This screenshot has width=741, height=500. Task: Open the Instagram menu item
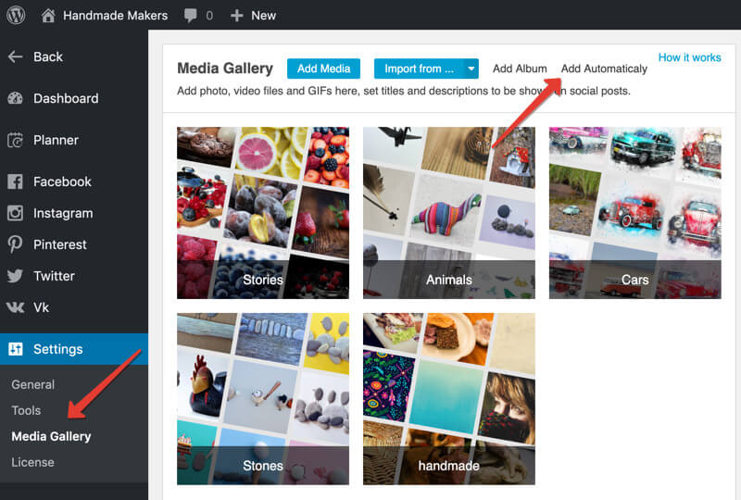coord(63,213)
